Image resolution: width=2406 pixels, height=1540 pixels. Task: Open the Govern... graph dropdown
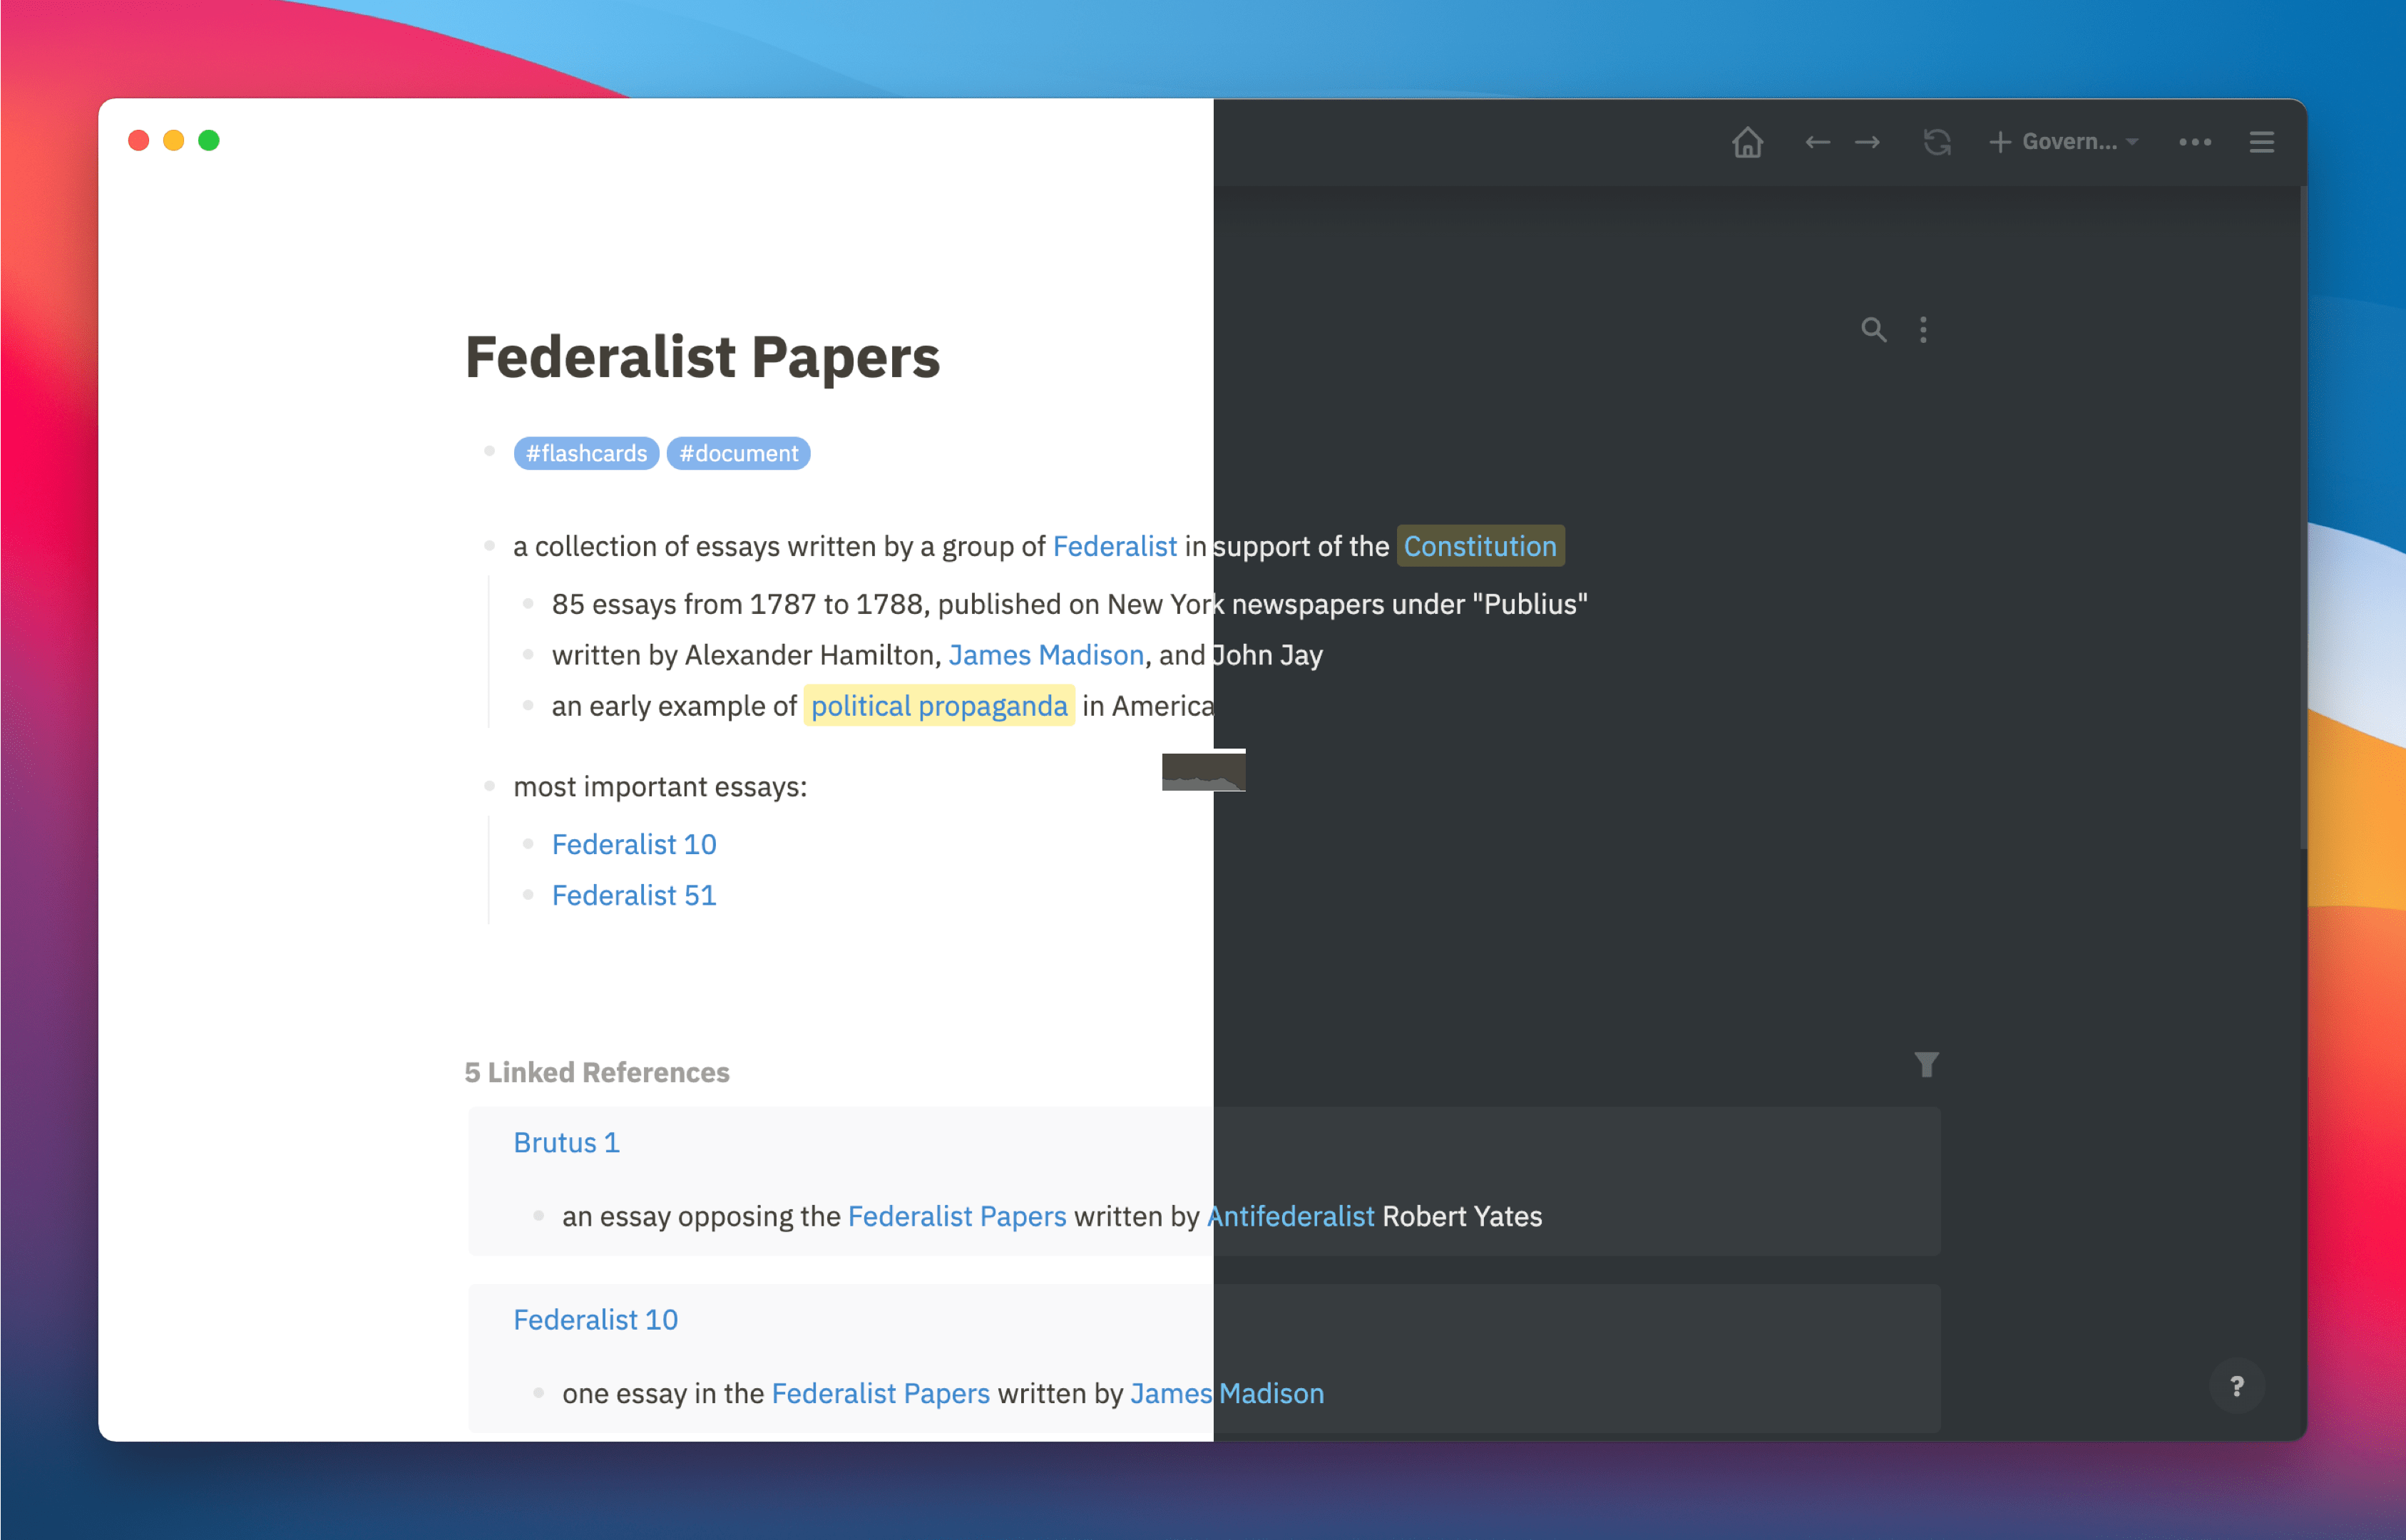click(x=2079, y=142)
